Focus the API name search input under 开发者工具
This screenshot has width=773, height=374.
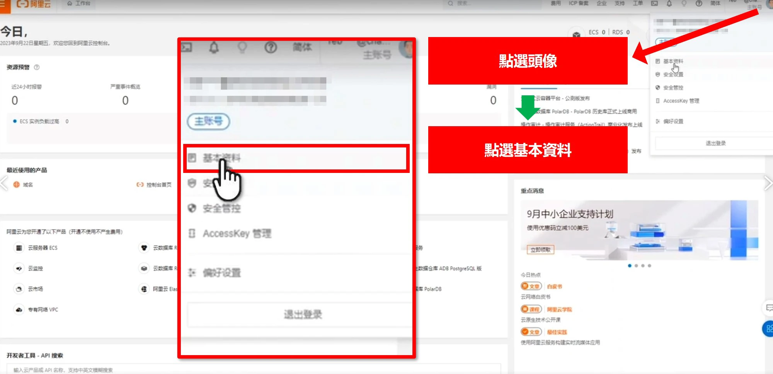[x=253, y=369]
